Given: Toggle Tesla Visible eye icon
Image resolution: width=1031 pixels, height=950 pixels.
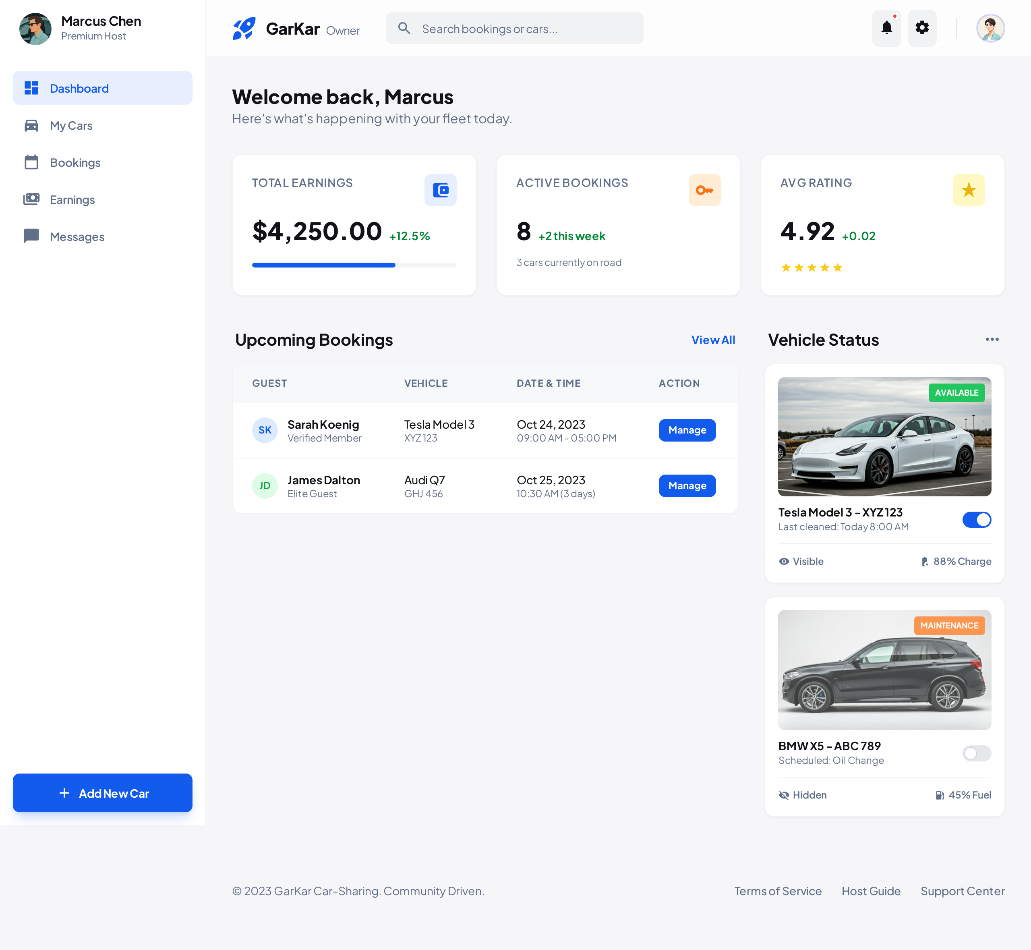Looking at the screenshot, I should click(x=784, y=561).
